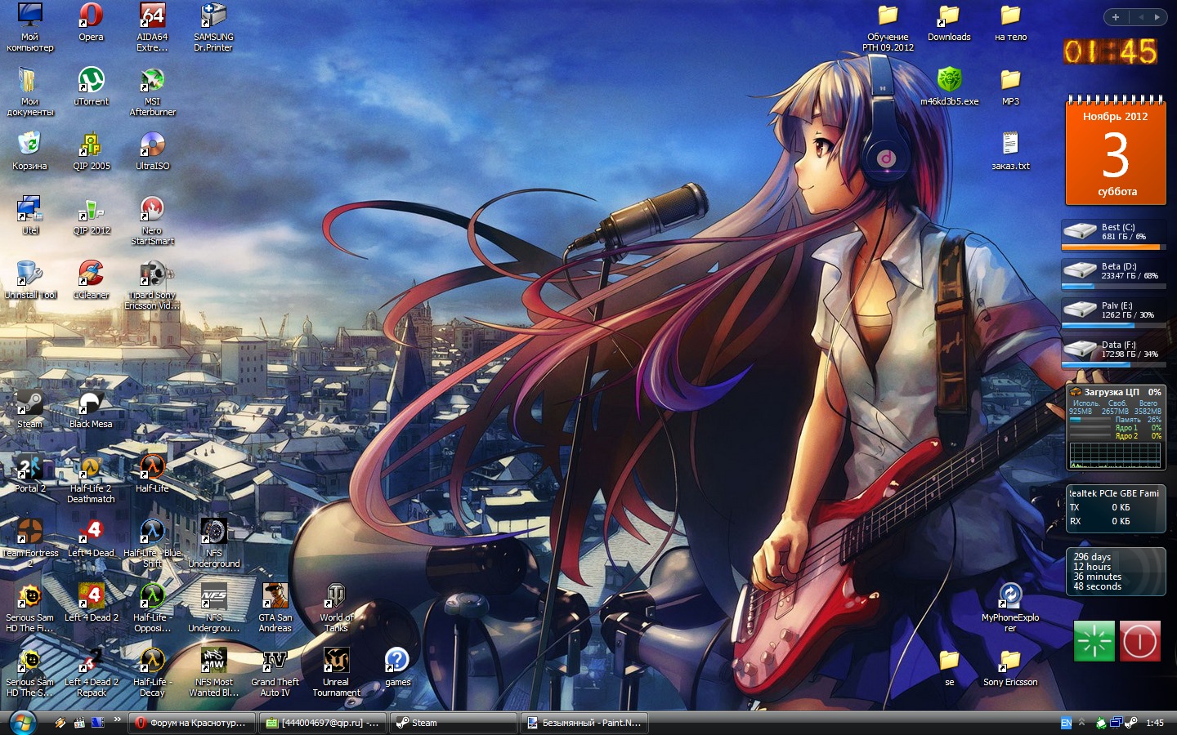Viewport: 1177px width, 735px height.
Task: Open the заказ.txt file
Action: (x=1010, y=151)
